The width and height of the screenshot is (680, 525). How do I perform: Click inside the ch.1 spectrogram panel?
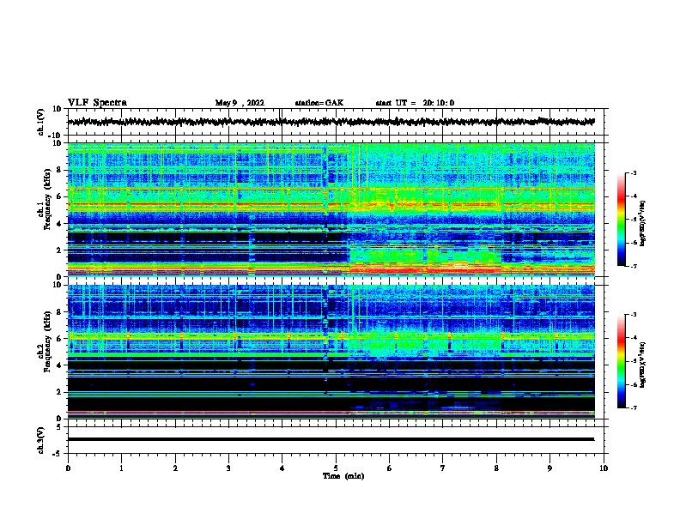(x=331, y=209)
